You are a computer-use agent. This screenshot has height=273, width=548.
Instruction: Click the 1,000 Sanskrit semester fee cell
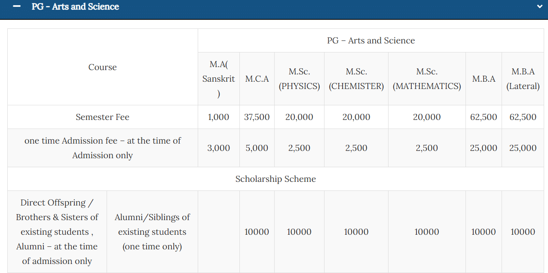point(219,117)
